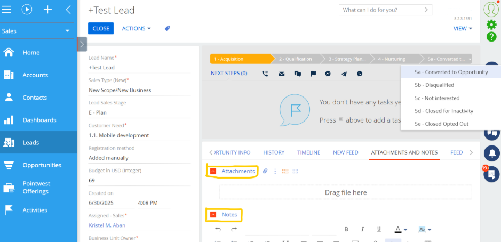Open system settings green gear icon
The image size is (501, 243).
(491, 25)
